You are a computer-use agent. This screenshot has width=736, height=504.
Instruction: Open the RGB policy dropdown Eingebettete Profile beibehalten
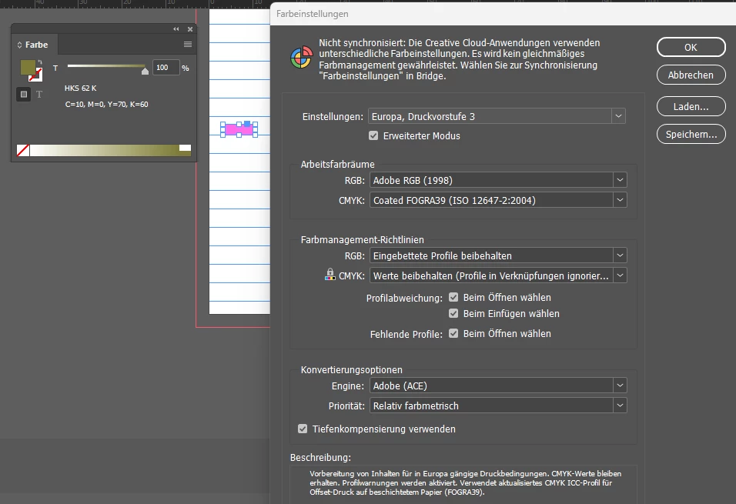498,255
